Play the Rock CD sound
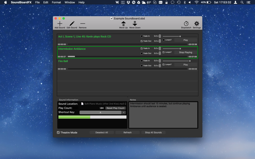Image resolution: width=255 pixels, height=159 pixels. (x=186, y=40)
